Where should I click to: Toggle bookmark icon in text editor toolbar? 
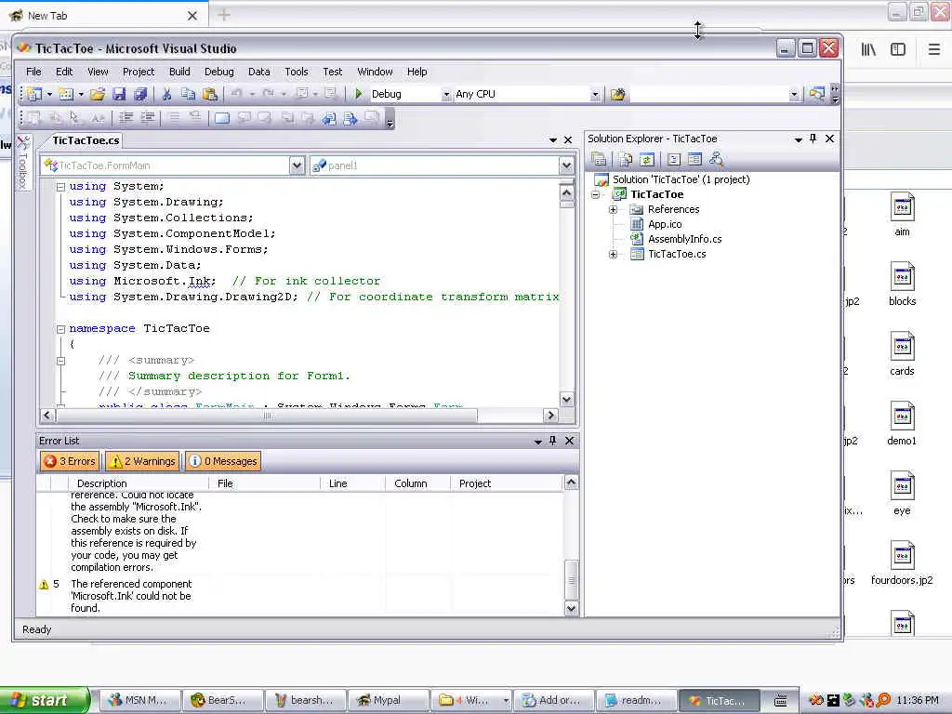(222, 118)
